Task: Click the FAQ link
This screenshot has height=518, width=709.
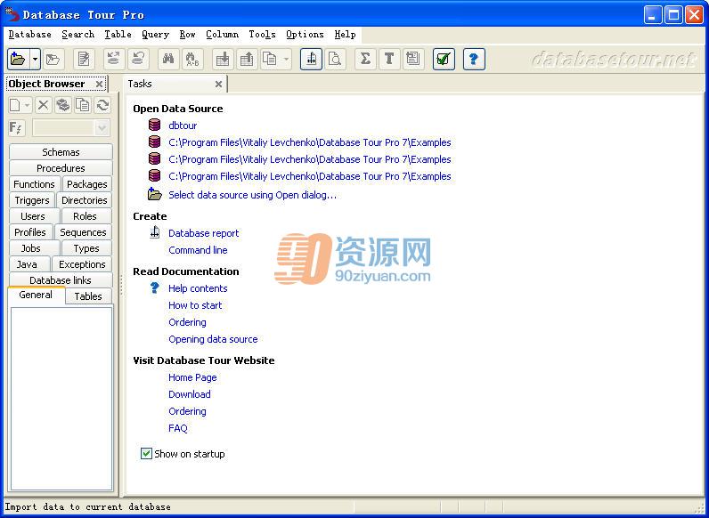Action: pos(178,428)
